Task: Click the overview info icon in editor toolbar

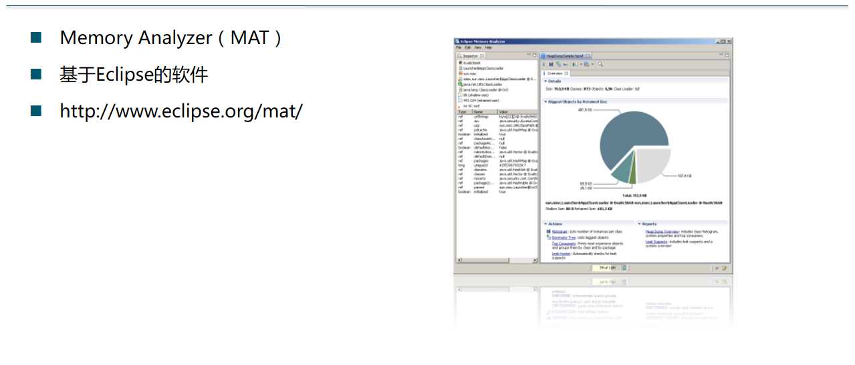Action: coord(543,64)
